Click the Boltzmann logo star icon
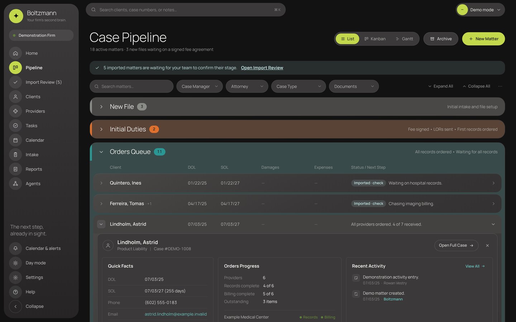The image size is (516, 322). 16,16
